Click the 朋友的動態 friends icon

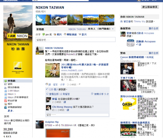[x=6, y=88]
